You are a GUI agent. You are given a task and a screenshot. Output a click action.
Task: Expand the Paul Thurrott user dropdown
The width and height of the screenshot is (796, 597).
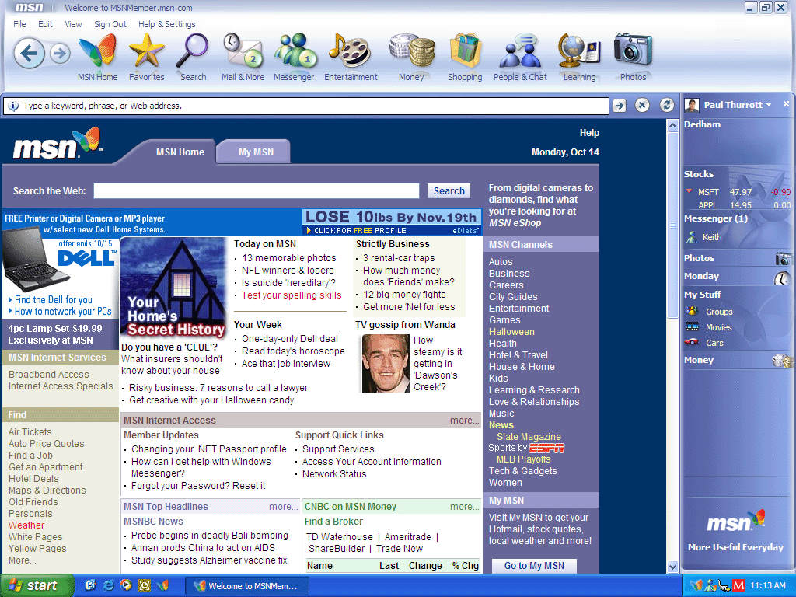768,105
